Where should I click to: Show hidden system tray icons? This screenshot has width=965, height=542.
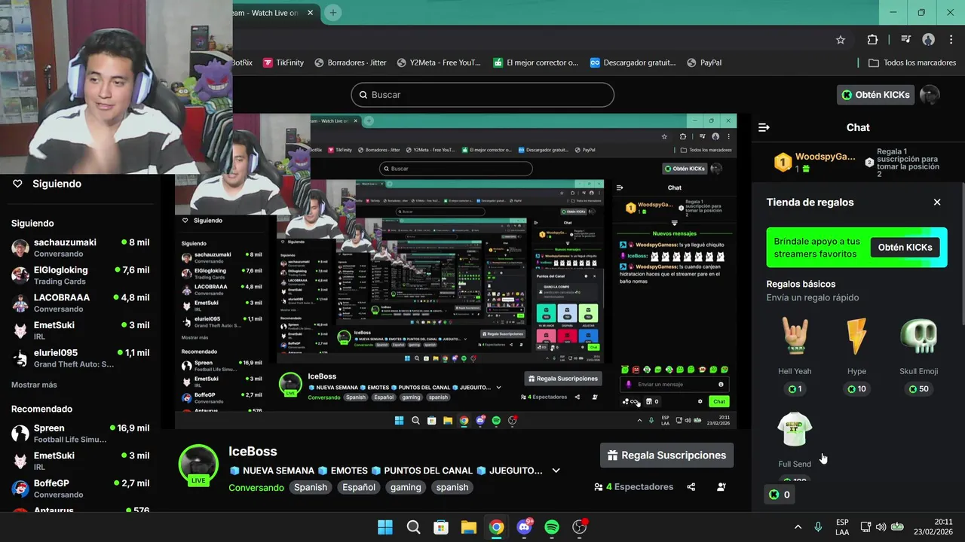coord(798,527)
